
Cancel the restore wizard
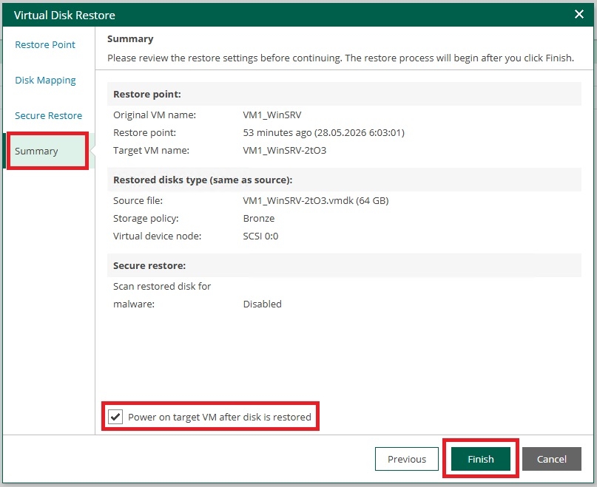click(x=551, y=459)
